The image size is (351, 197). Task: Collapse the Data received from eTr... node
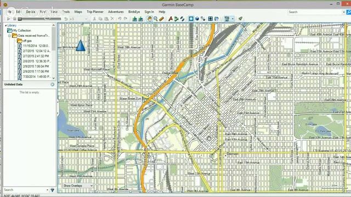pyautogui.click(x=9, y=36)
